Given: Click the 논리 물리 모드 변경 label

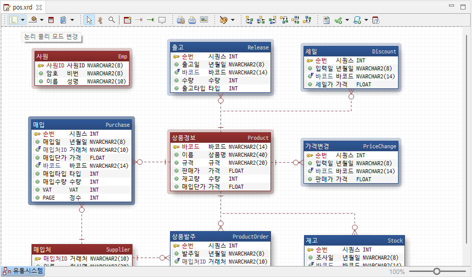Looking at the screenshot, I should click(x=51, y=36).
